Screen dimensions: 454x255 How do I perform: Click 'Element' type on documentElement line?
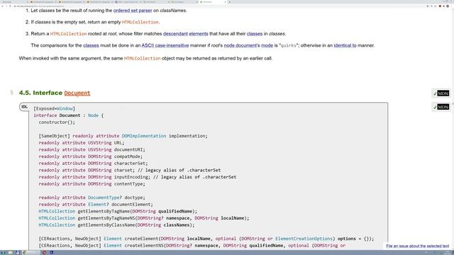click(x=97, y=205)
